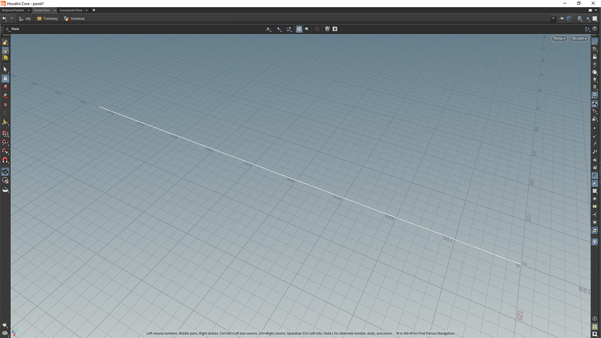Switch to the Scene View tab
Screen dimensions: 601x338
41,10
